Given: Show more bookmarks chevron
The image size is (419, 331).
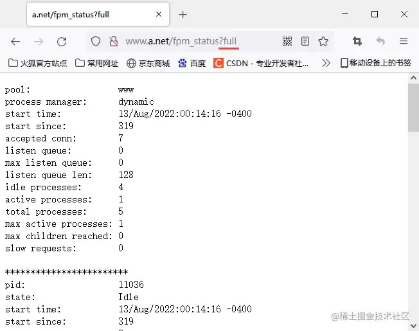Looking at the screenshot, I should [x=326, y=64].
